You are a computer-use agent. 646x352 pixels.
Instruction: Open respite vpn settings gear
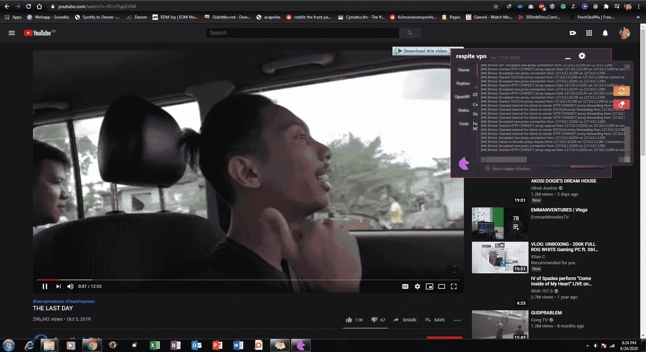[x=582, y=56]
